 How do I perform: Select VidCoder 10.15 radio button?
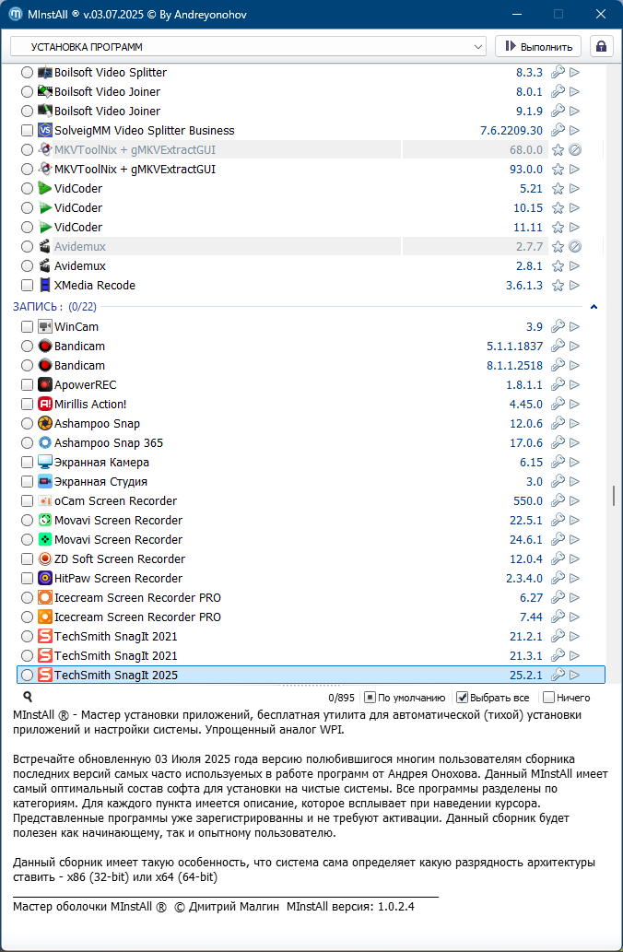pos(27,207)
